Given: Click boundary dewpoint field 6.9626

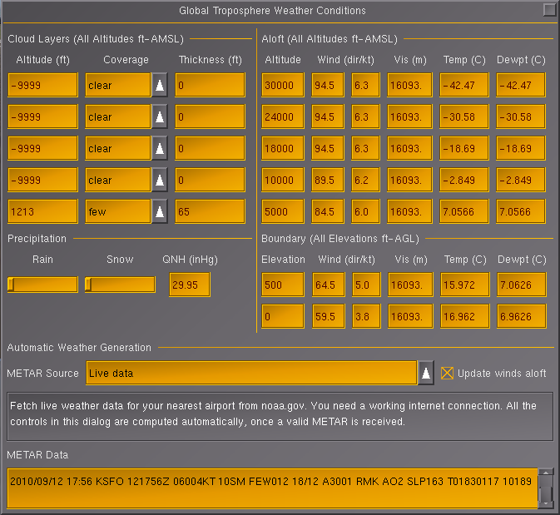Looking at the screenshot, I should coord(522,316).
